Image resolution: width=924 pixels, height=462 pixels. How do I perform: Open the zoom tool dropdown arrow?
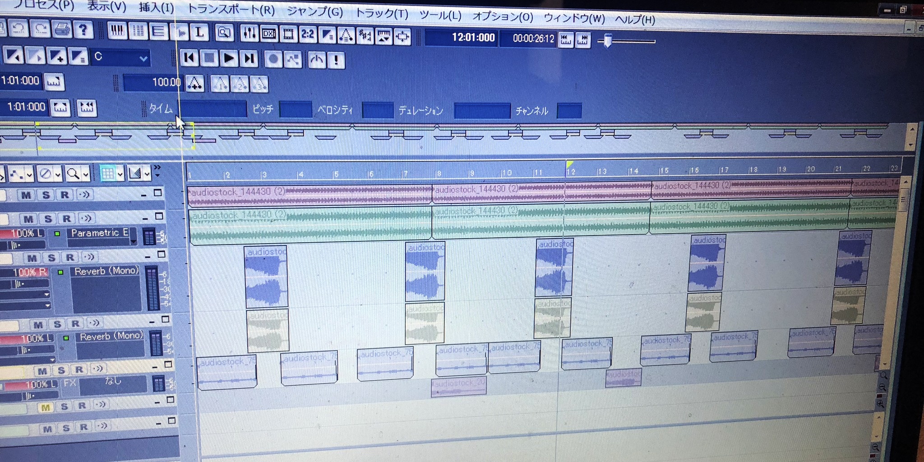85,174
